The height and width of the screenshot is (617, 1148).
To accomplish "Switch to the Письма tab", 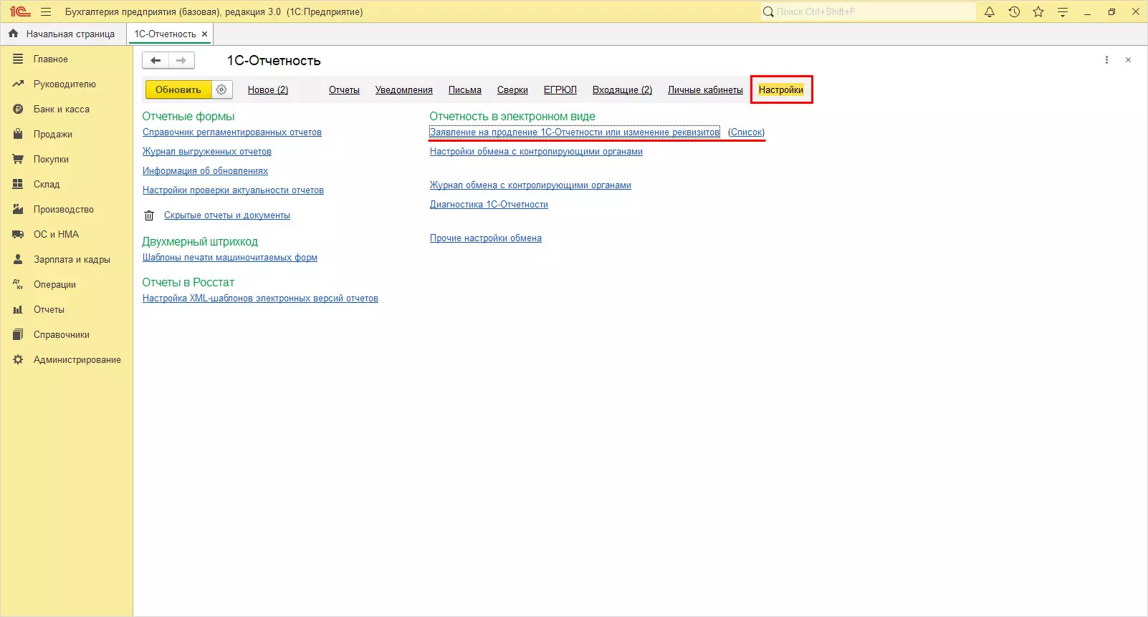I will (x=465, y=90).
